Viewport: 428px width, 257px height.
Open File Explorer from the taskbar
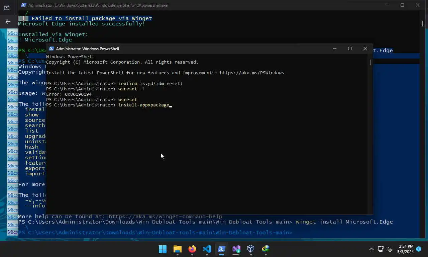(x=177, y=249)
